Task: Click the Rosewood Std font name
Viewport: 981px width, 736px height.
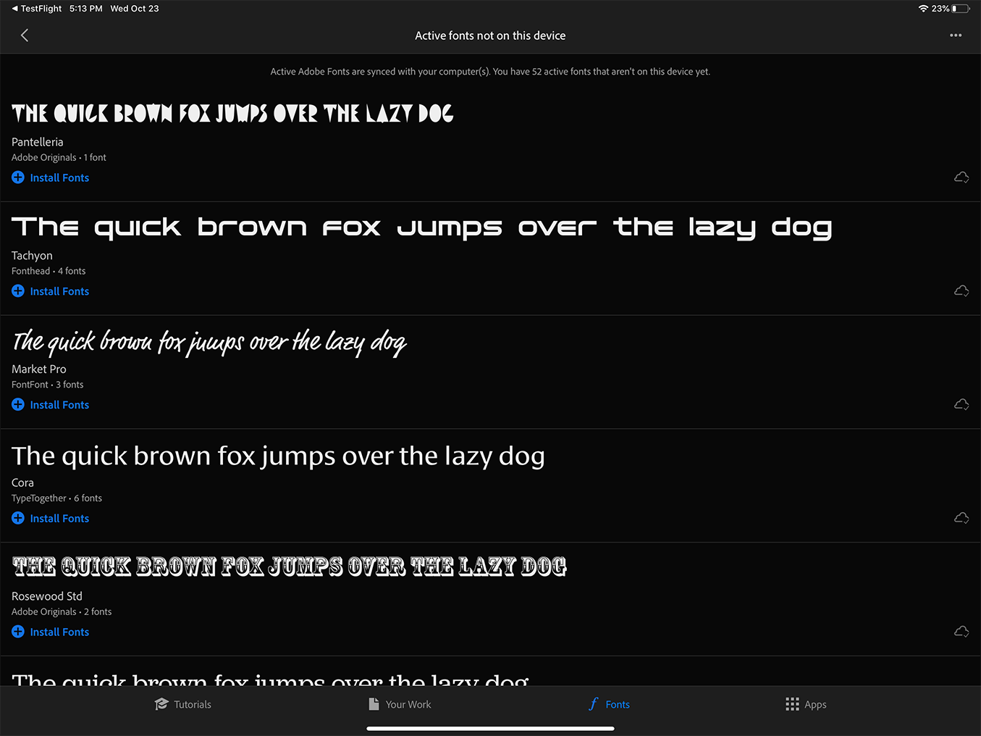Action: tap(47, 596)
